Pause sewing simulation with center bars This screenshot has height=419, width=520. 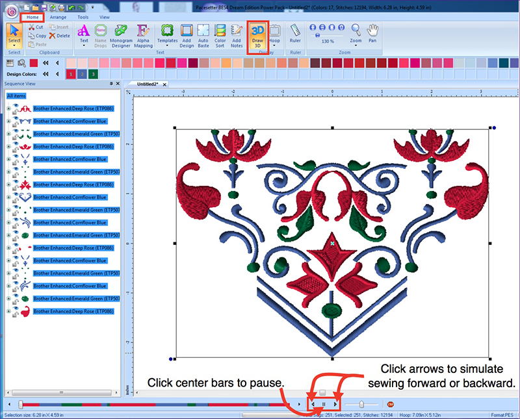[324, 404]
